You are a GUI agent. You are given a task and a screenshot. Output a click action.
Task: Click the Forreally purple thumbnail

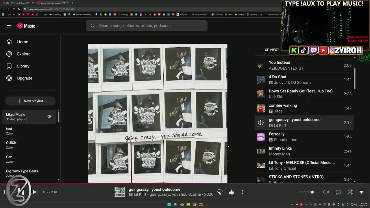tap(261, 137)
